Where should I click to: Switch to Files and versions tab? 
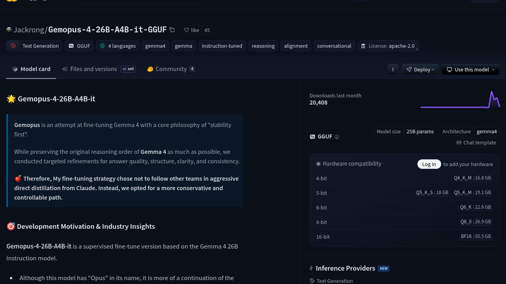[93, 69]
